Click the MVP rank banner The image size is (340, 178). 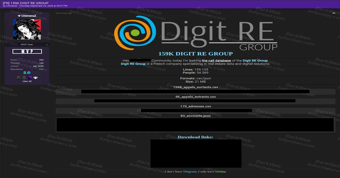click(x=27, y=51)
